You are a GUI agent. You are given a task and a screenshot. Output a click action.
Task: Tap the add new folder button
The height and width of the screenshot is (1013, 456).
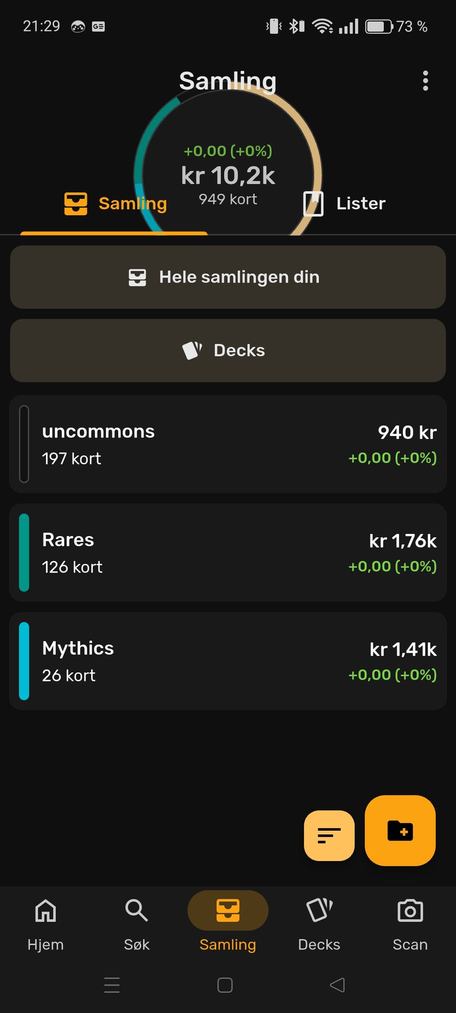(x=400, y=831)
